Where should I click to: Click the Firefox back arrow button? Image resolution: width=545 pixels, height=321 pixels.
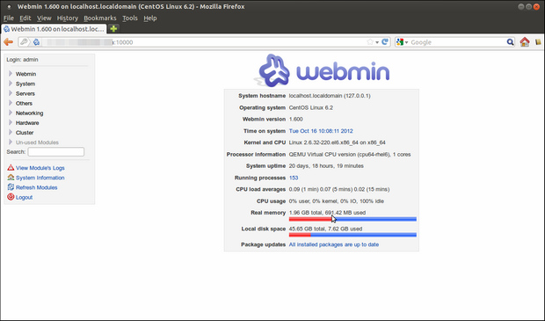[8, 42]
